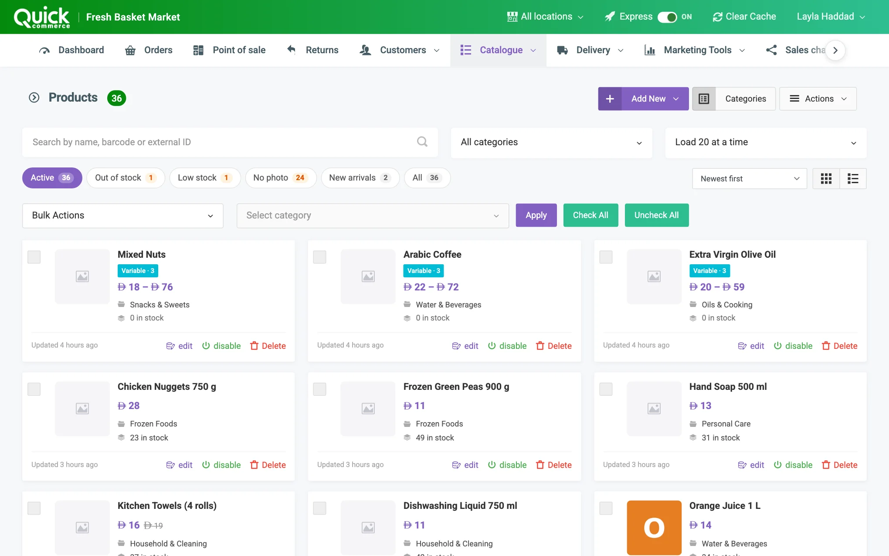Collapse Products with the circled arrow icon
Viewport: 889px width, 556px height.
point(34,97)
